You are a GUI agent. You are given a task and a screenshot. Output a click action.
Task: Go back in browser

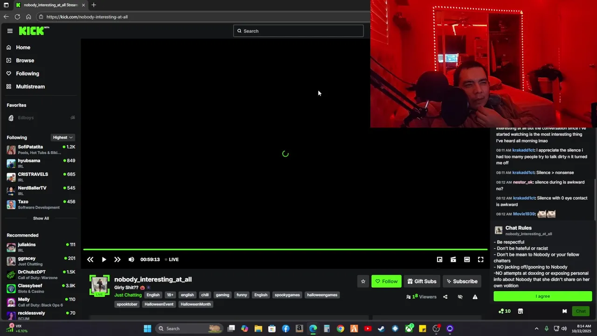point(6,17)
